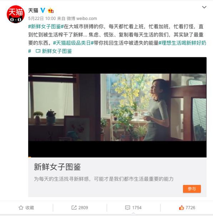Image resolution: width=213 pixels, height=216 pixels.
Task: Click the orange 参与 button
Action: tap(192, 189)
